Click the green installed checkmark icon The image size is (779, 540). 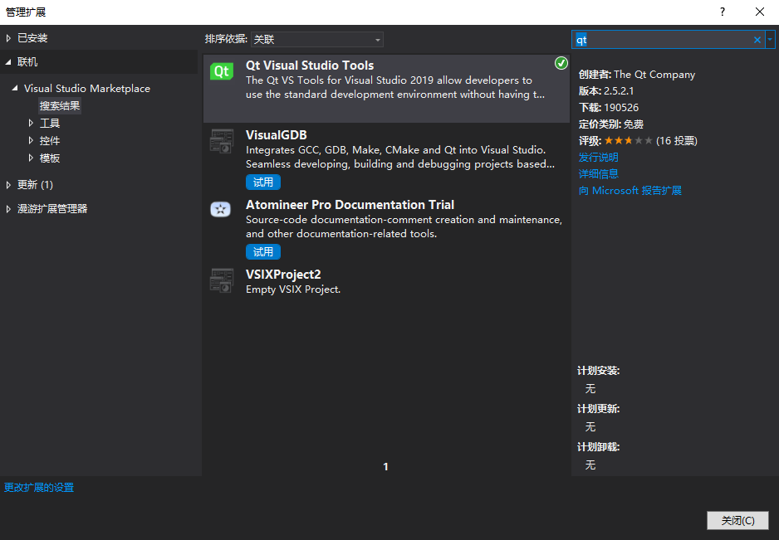click(x=561, y=63)
